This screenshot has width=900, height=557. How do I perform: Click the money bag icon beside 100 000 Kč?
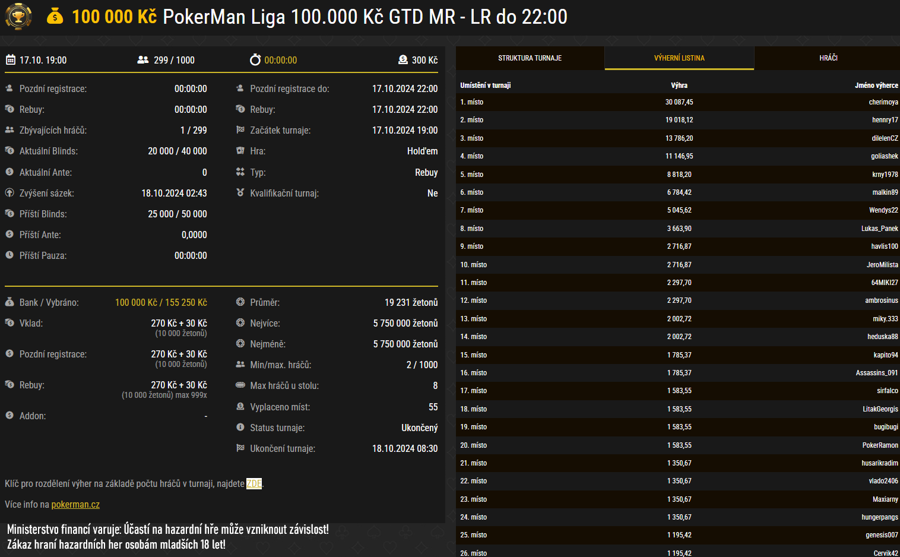(x=56, y=16)
